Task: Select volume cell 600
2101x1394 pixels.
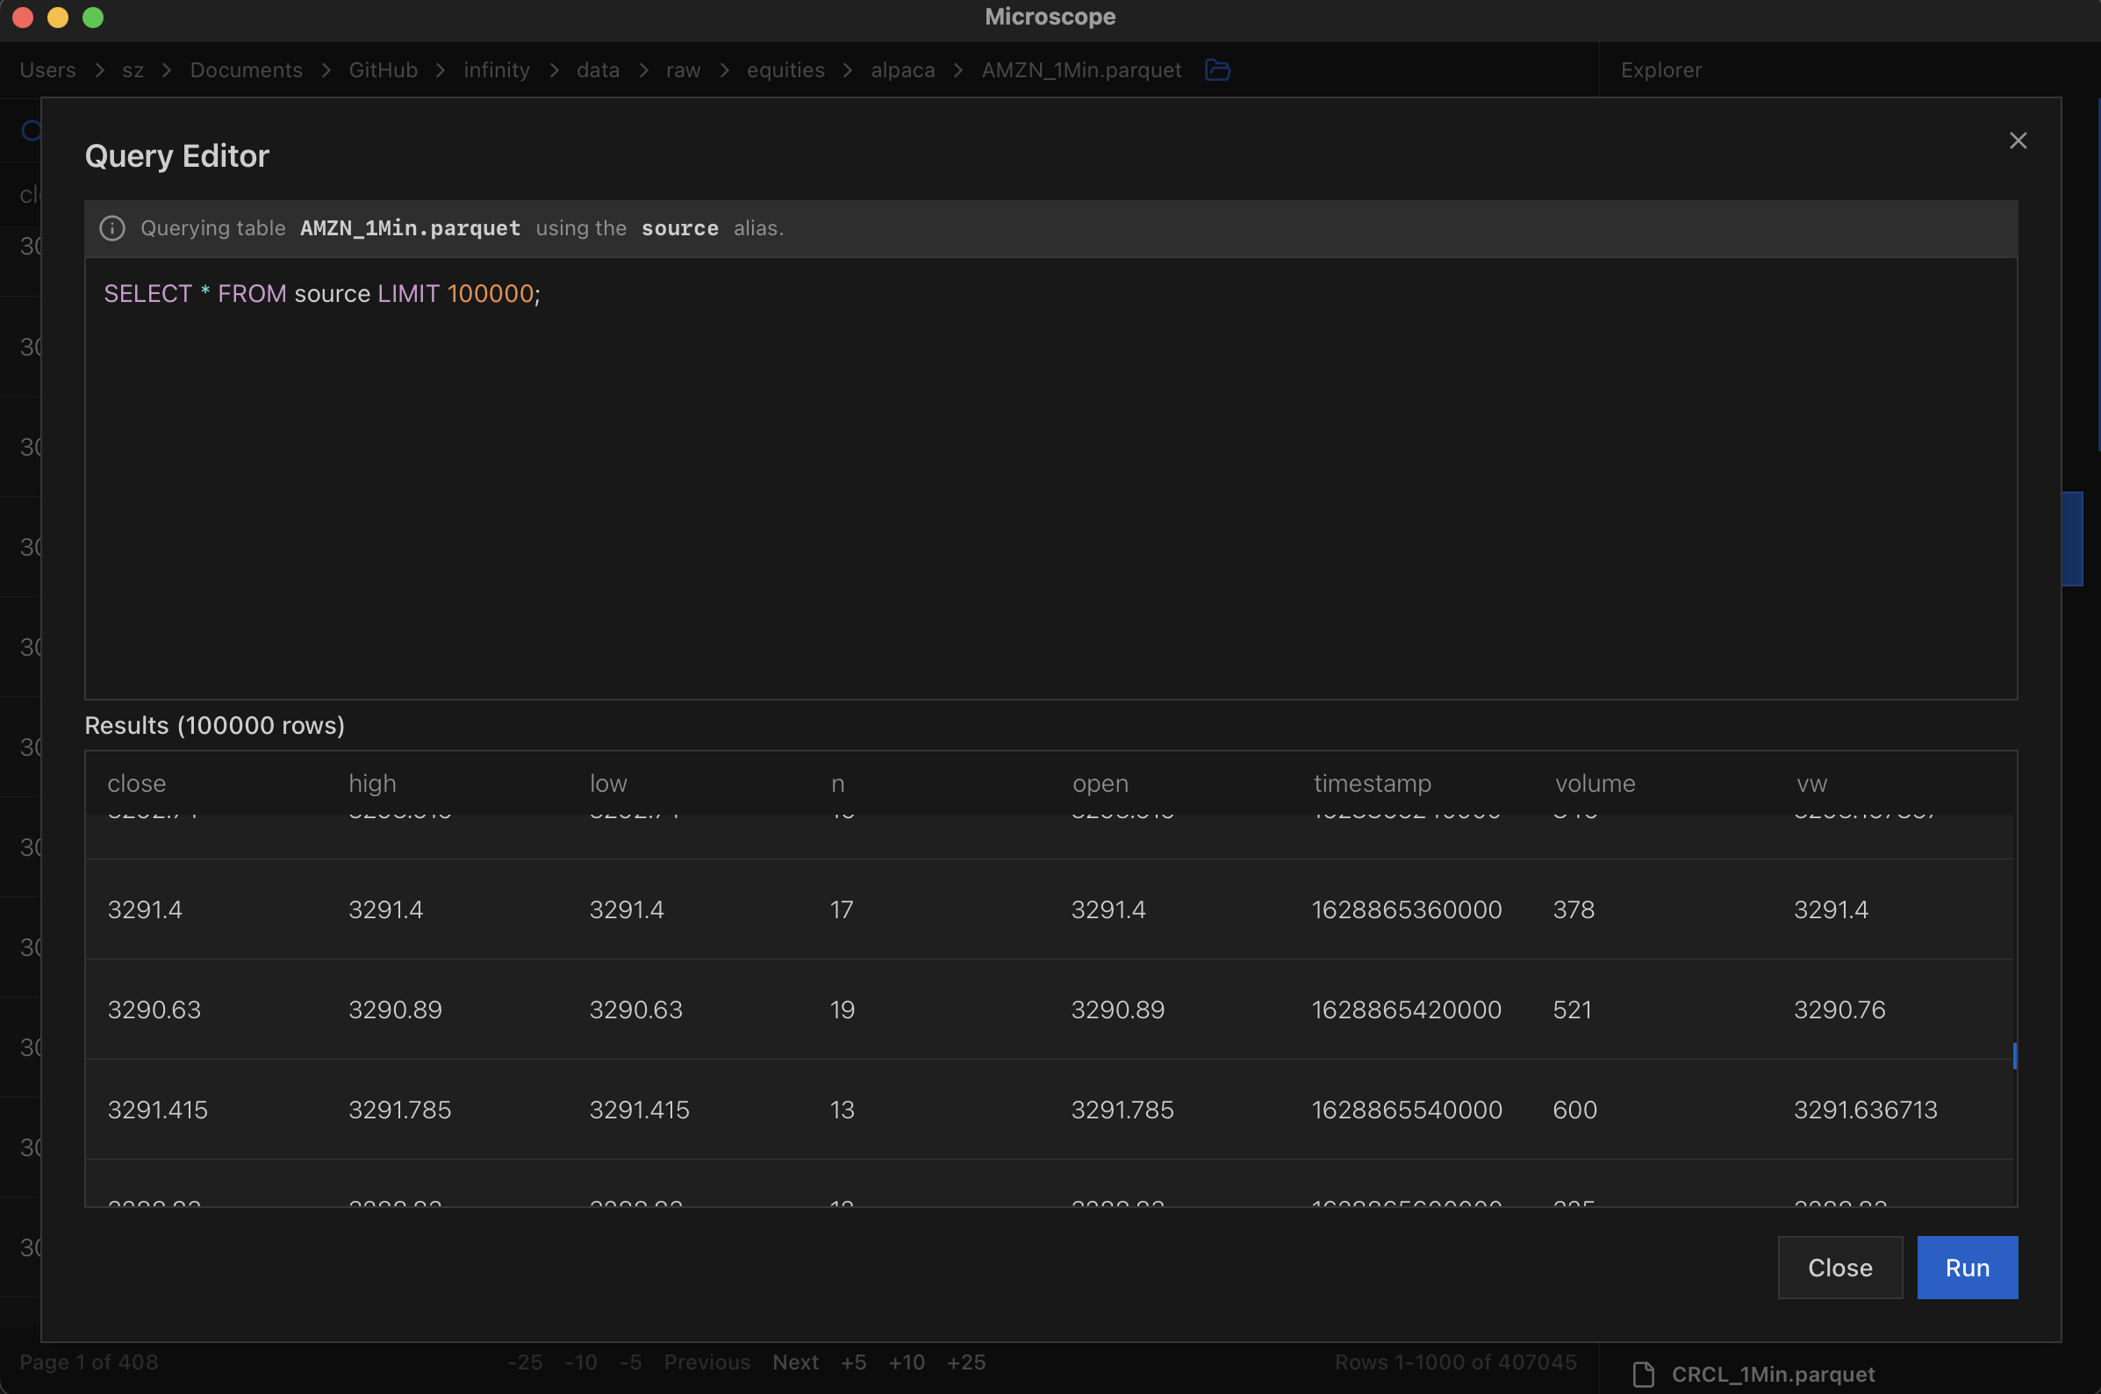Action: click(x=1574, y=1110)
